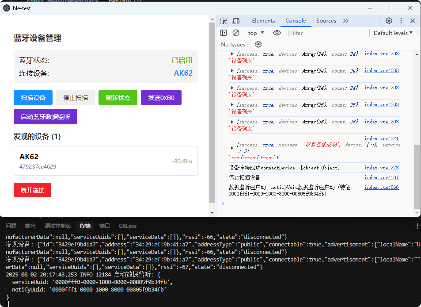The height and width of the screenshot is (307, 421).
Task: Click the 停止扫描 button
Action: 76,98
